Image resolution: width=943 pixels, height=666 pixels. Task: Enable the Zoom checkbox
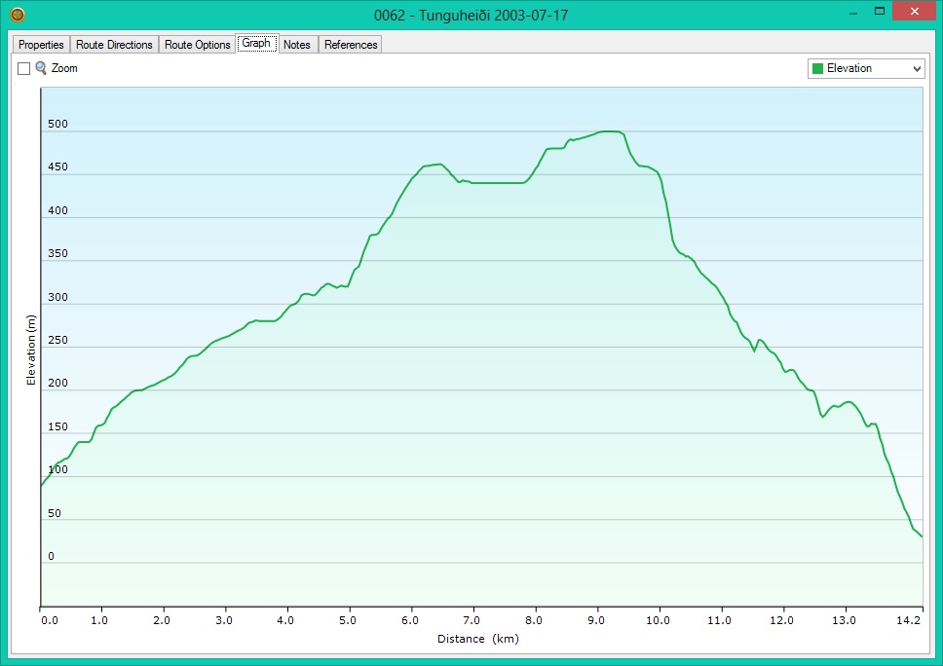tap(24, 68)
